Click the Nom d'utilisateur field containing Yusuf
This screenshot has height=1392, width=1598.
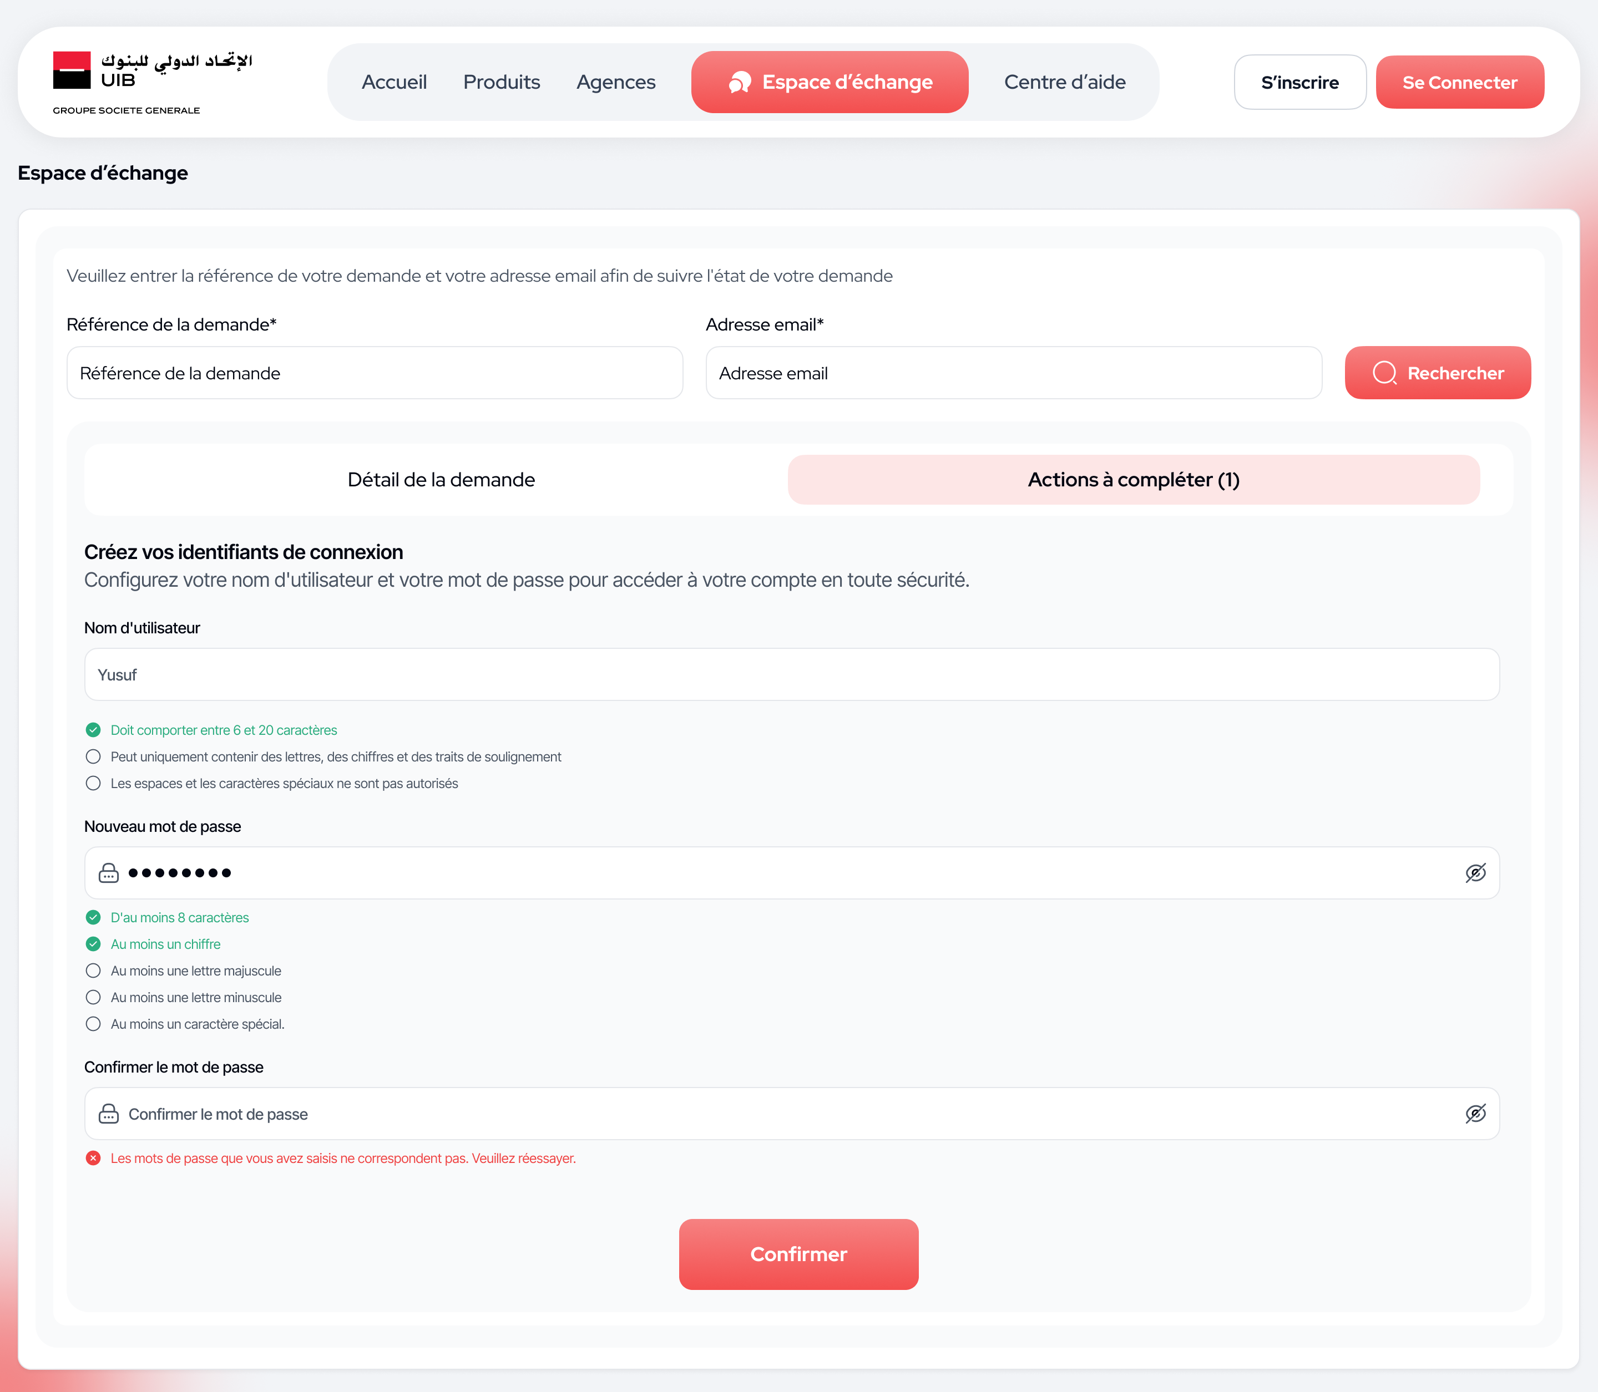(791, 675)
